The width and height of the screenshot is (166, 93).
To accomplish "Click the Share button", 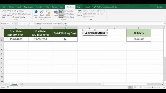I will coord(160,7).
